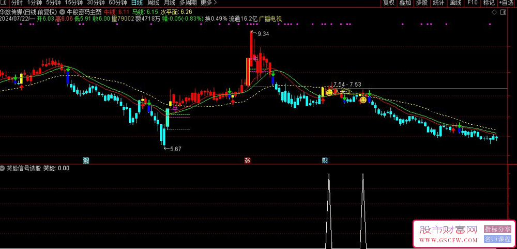Expand the 牛股密码主图 indicator dropdown arrow
This screenshot has width=517, height=249.
(x=63, y=11)
